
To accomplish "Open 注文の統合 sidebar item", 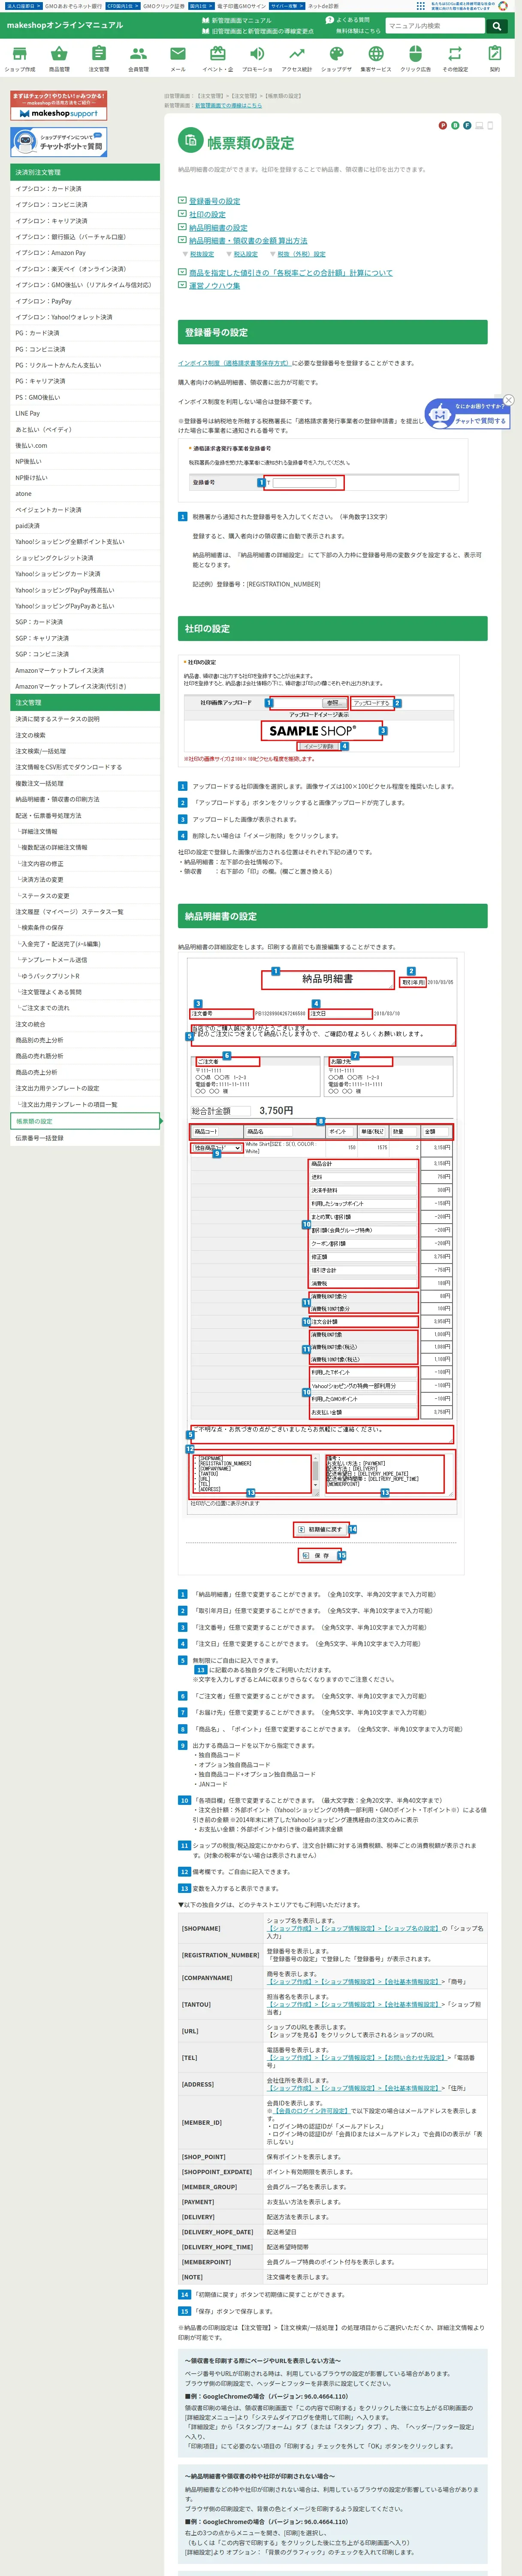I will (x=85, y=1024).
